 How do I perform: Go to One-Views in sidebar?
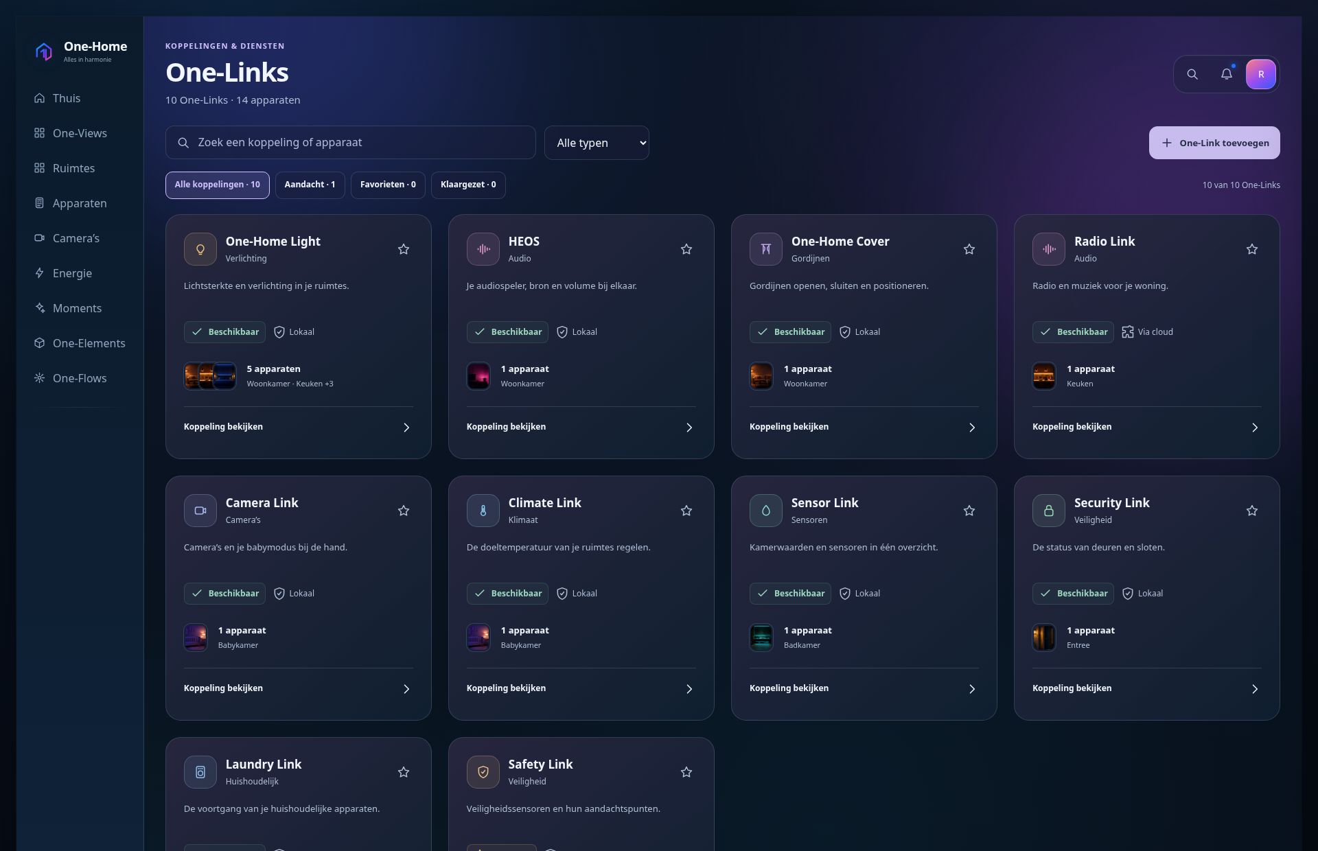tap(80, 133)
